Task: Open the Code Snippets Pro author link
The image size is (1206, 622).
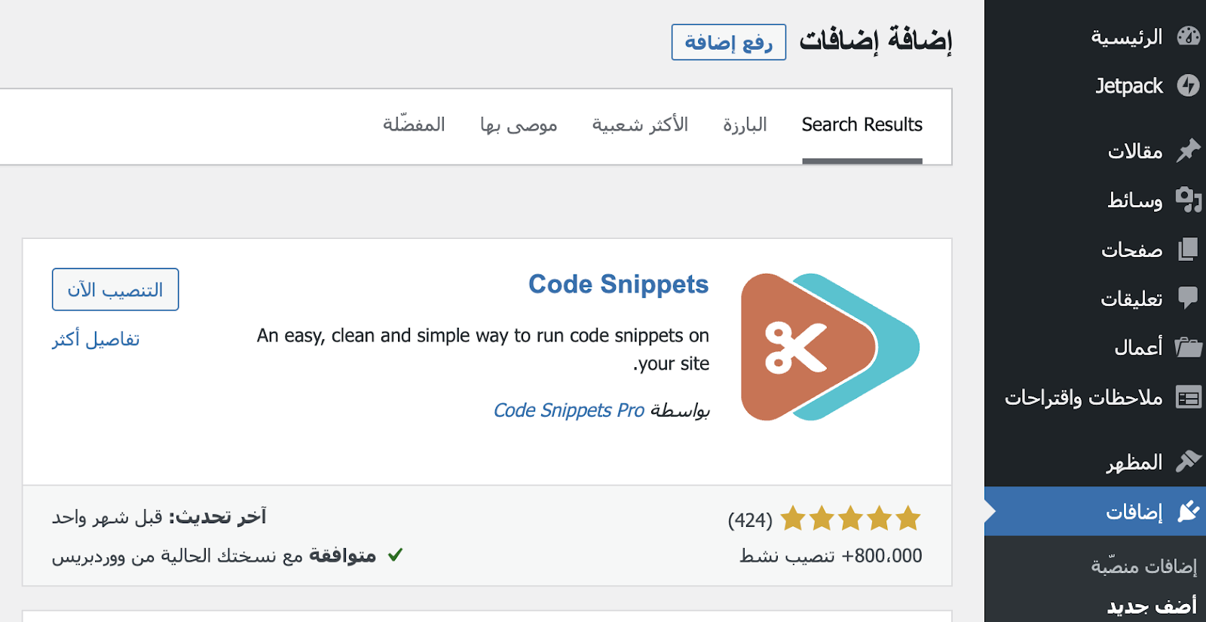Action: [x=569, y=410]
